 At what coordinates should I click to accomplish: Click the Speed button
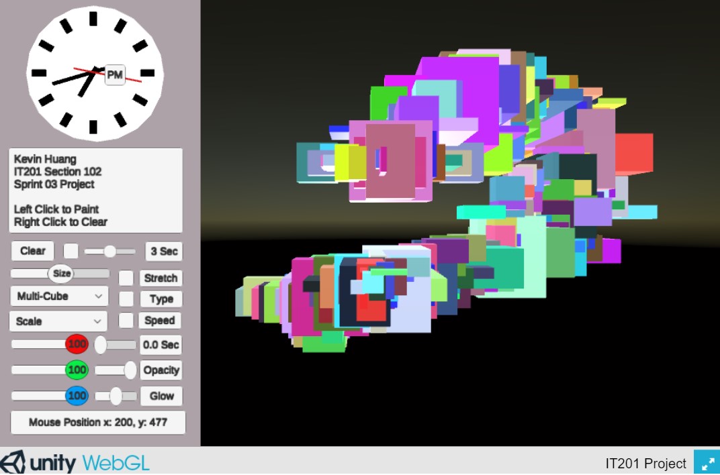pyautogui.click(x=160, y=321)
